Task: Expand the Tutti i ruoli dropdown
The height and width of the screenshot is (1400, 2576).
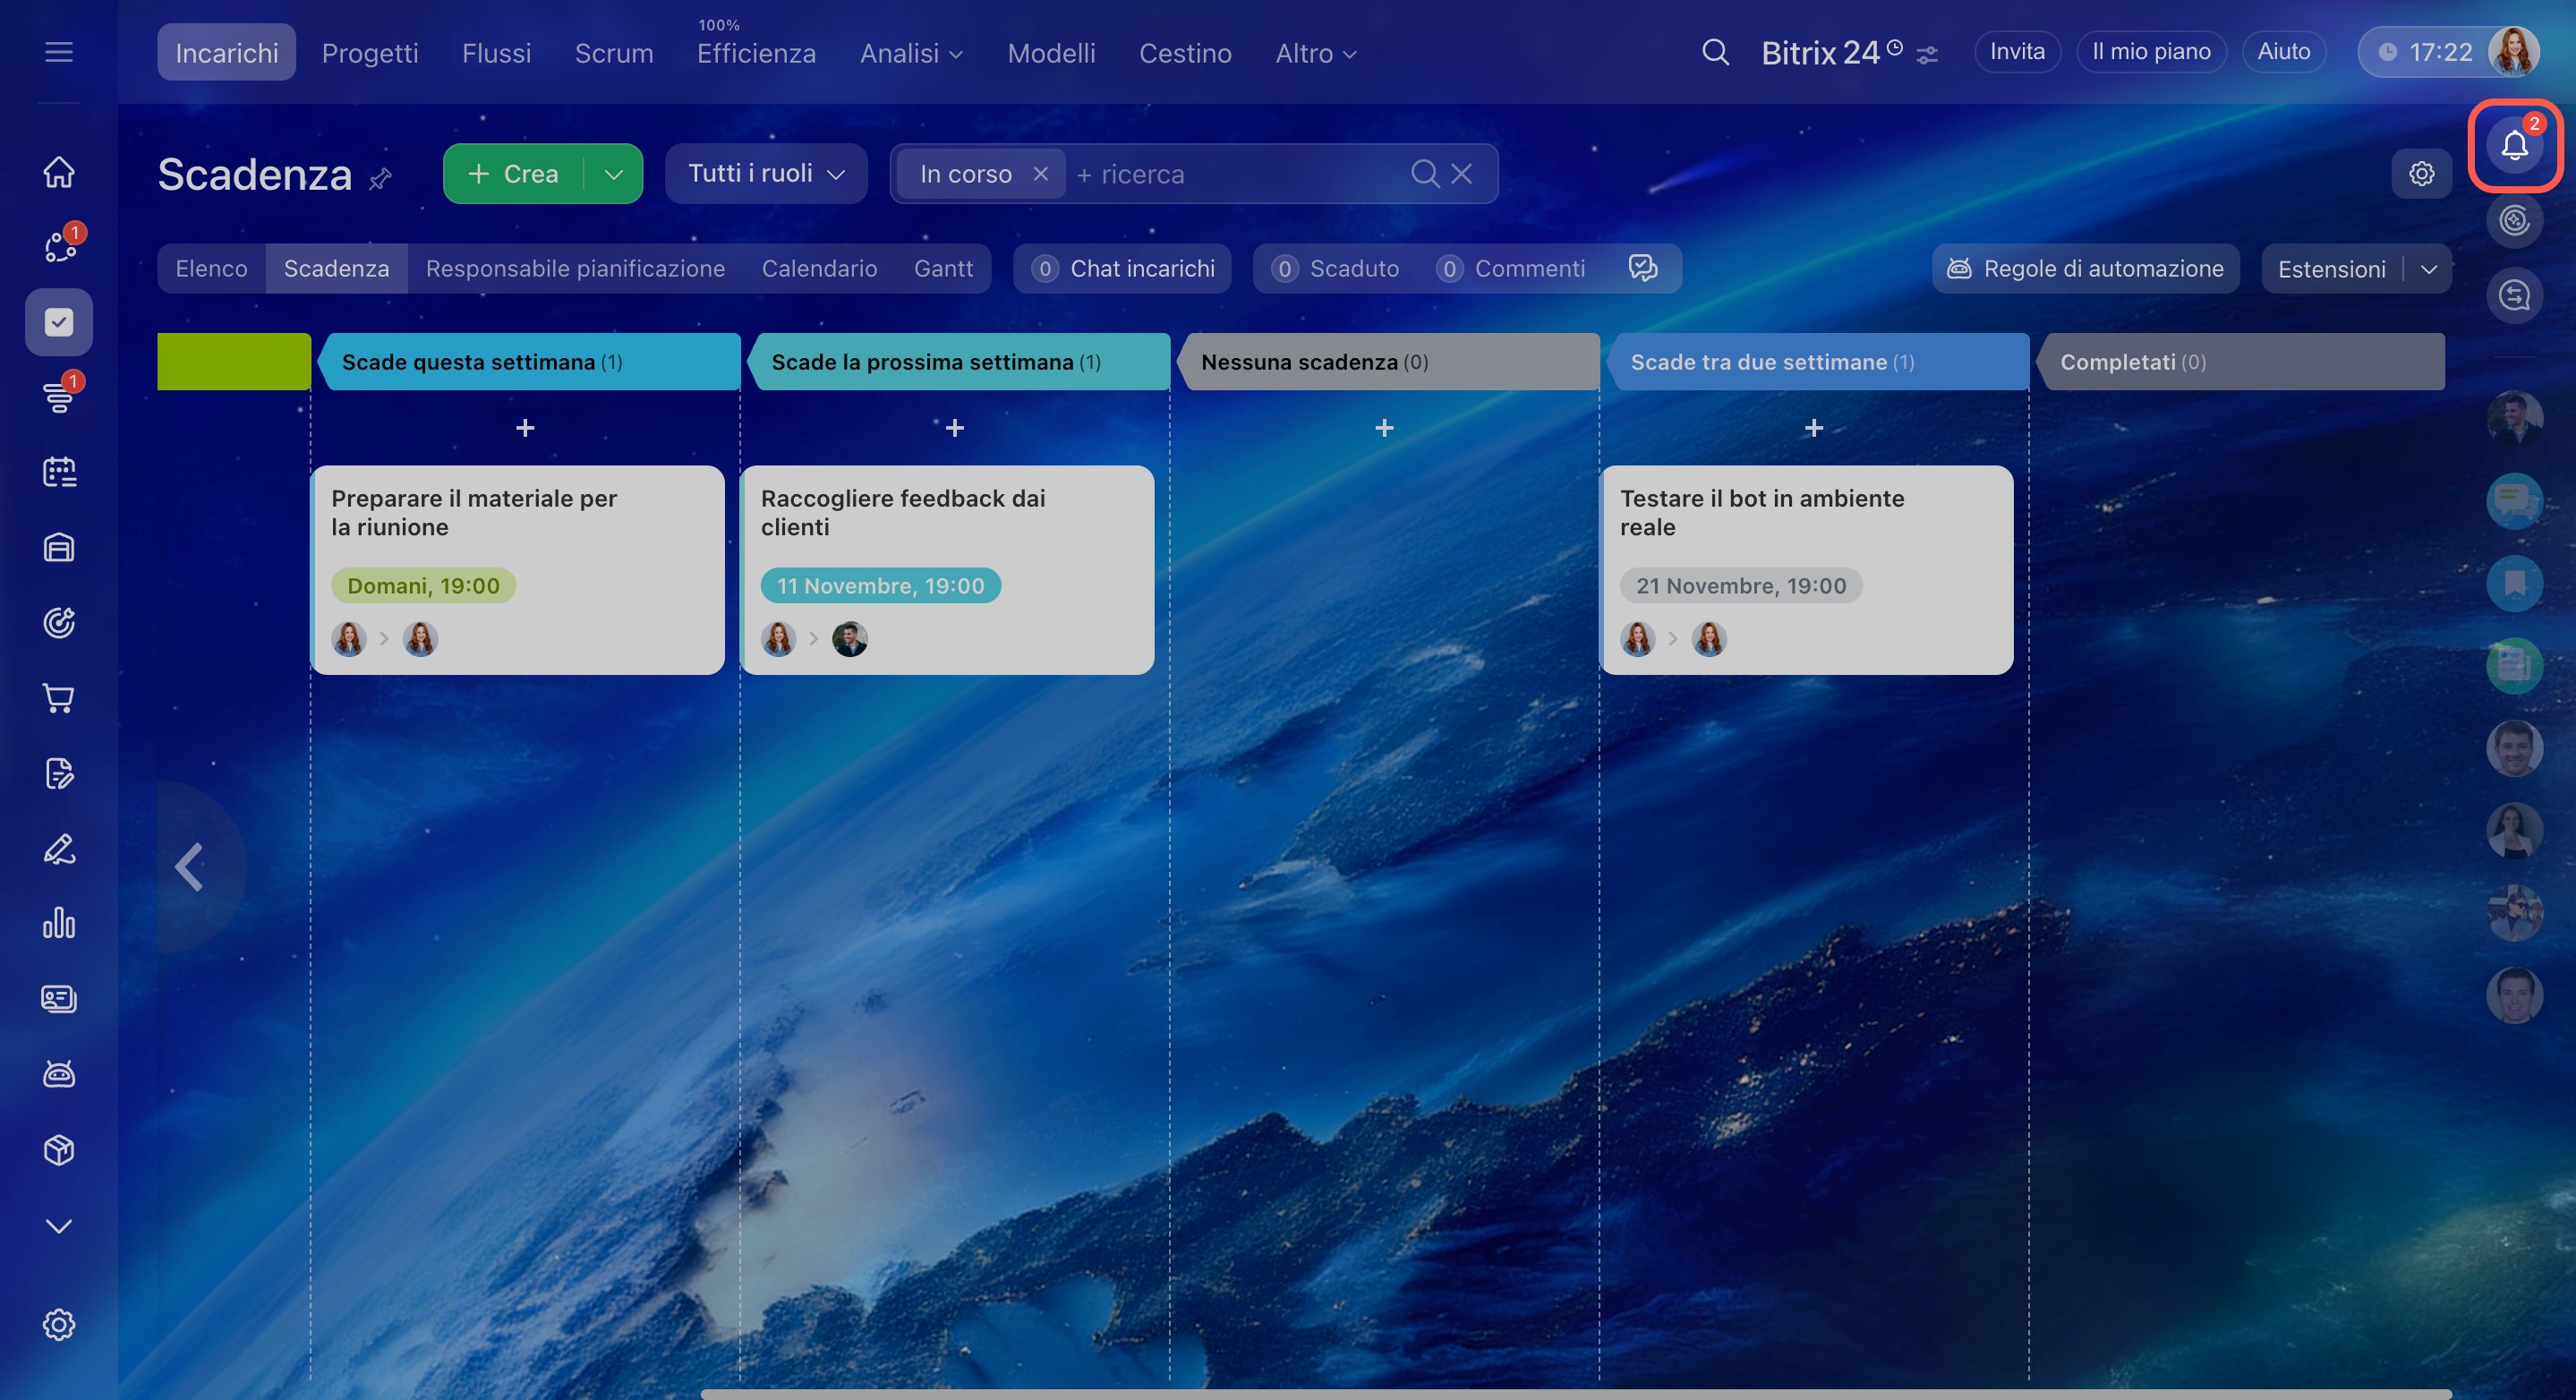Action: 766,174
